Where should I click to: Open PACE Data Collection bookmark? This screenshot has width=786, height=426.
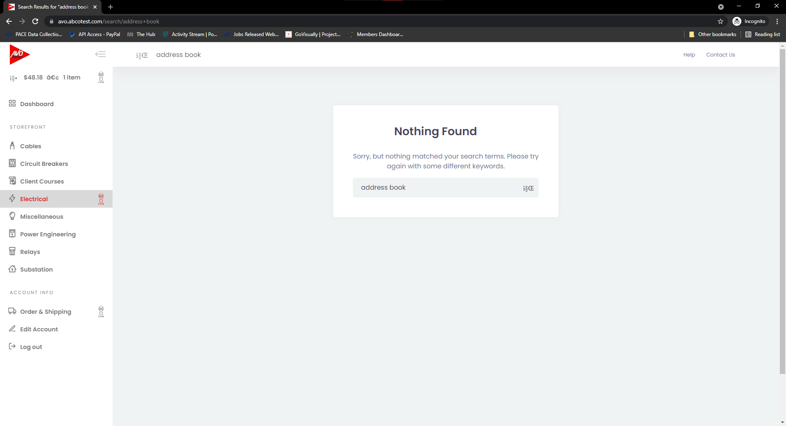click(x=34, y=34)
